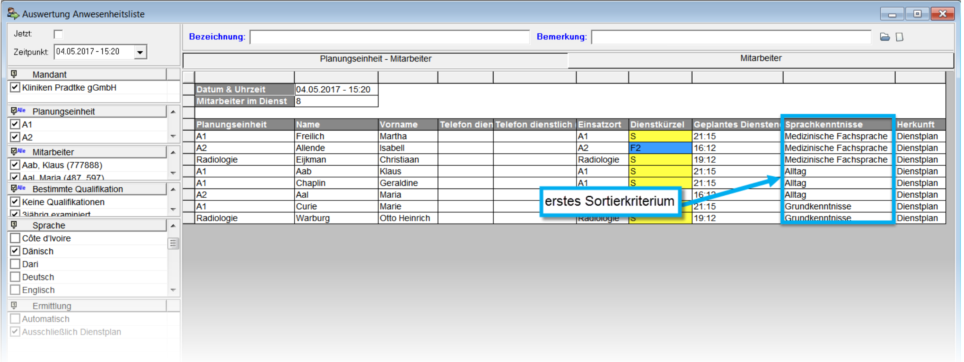Click the blue F2 Dienstkürzel cell
The height and width of the screenshot is (362, 964).
(659, 148)
